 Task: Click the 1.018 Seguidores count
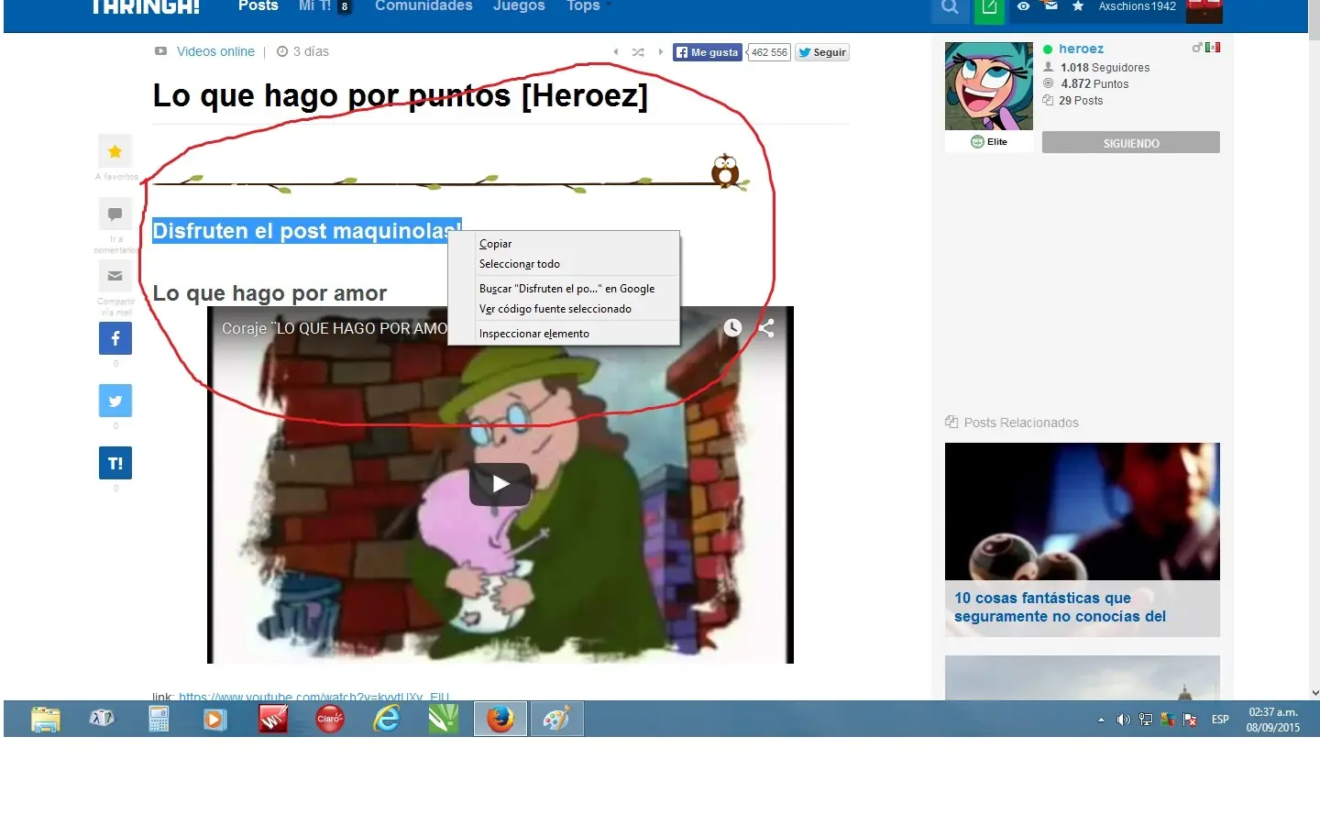(x=1105, y=68)
